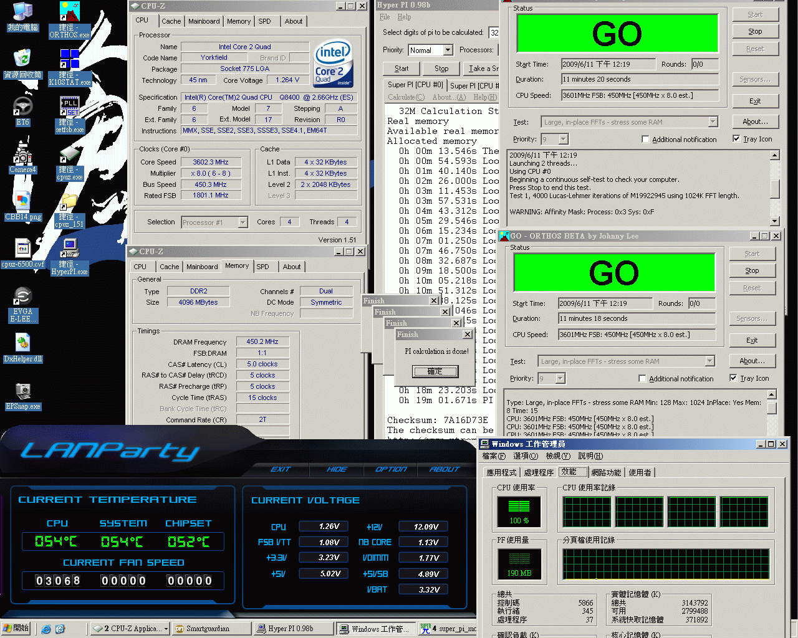This screenshot has width=798, height=638.
Task: Click the Intel Core 2 Quad logo in CPU-Z
Action: point(334,64)
